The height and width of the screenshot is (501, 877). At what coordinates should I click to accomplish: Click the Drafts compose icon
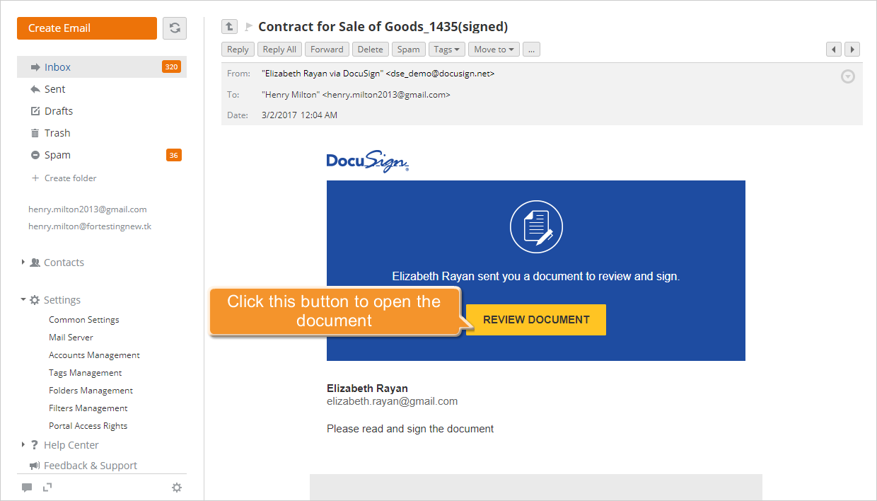pyautogui.click(x=35, y=110)
